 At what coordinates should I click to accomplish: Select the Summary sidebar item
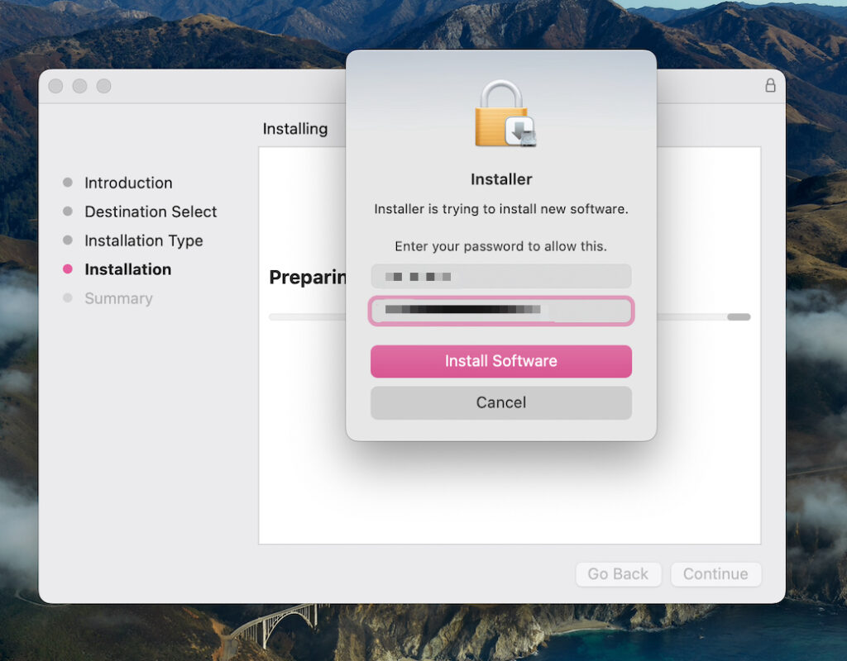tap(118, 298)
